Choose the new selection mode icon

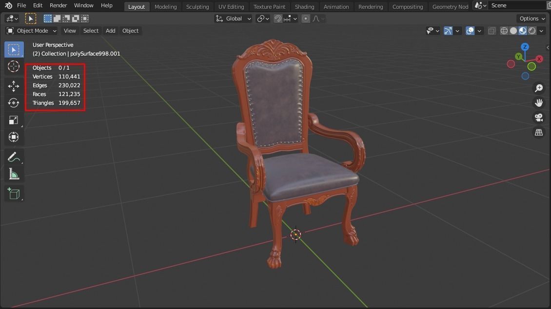pos(47,19)
